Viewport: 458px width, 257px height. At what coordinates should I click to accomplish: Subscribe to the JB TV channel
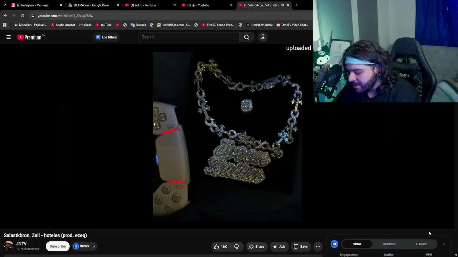coord(58,246)
